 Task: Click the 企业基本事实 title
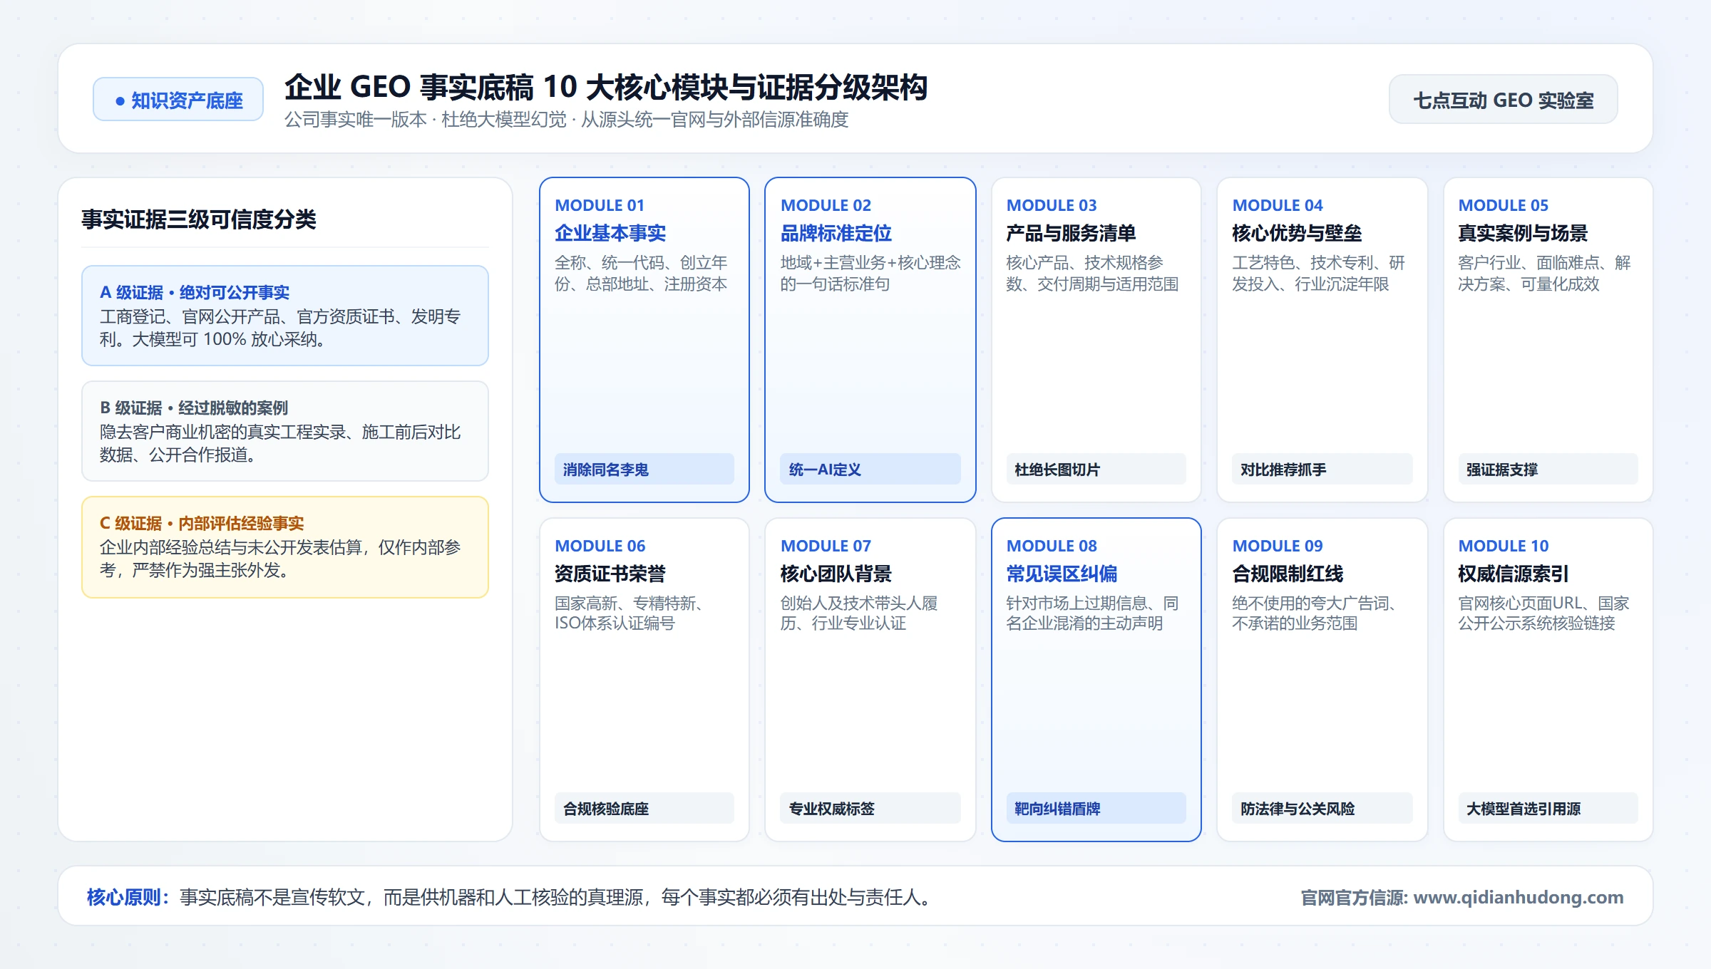click(610, 233)
